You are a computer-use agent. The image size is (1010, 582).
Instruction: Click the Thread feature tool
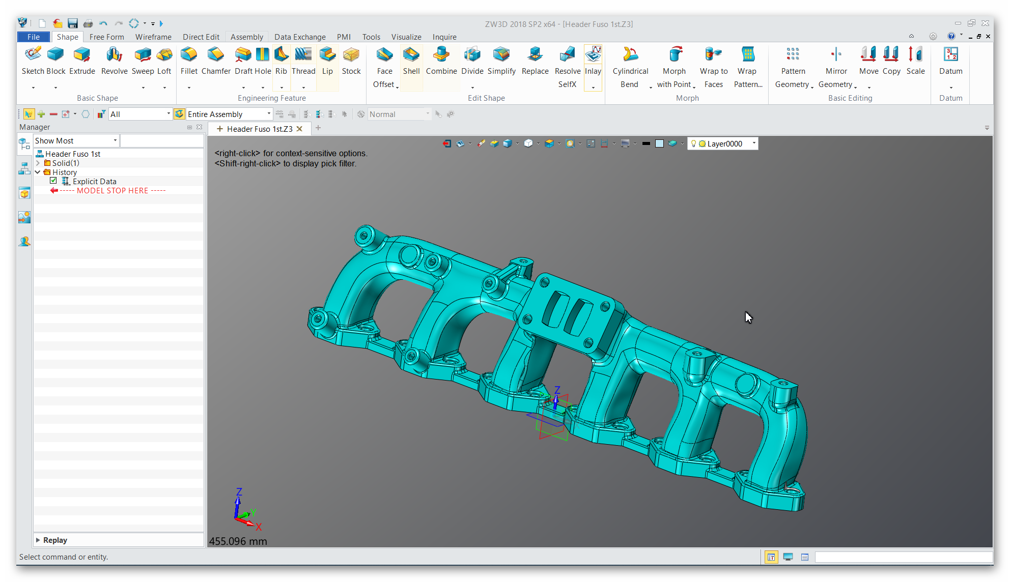click(303, 61)
